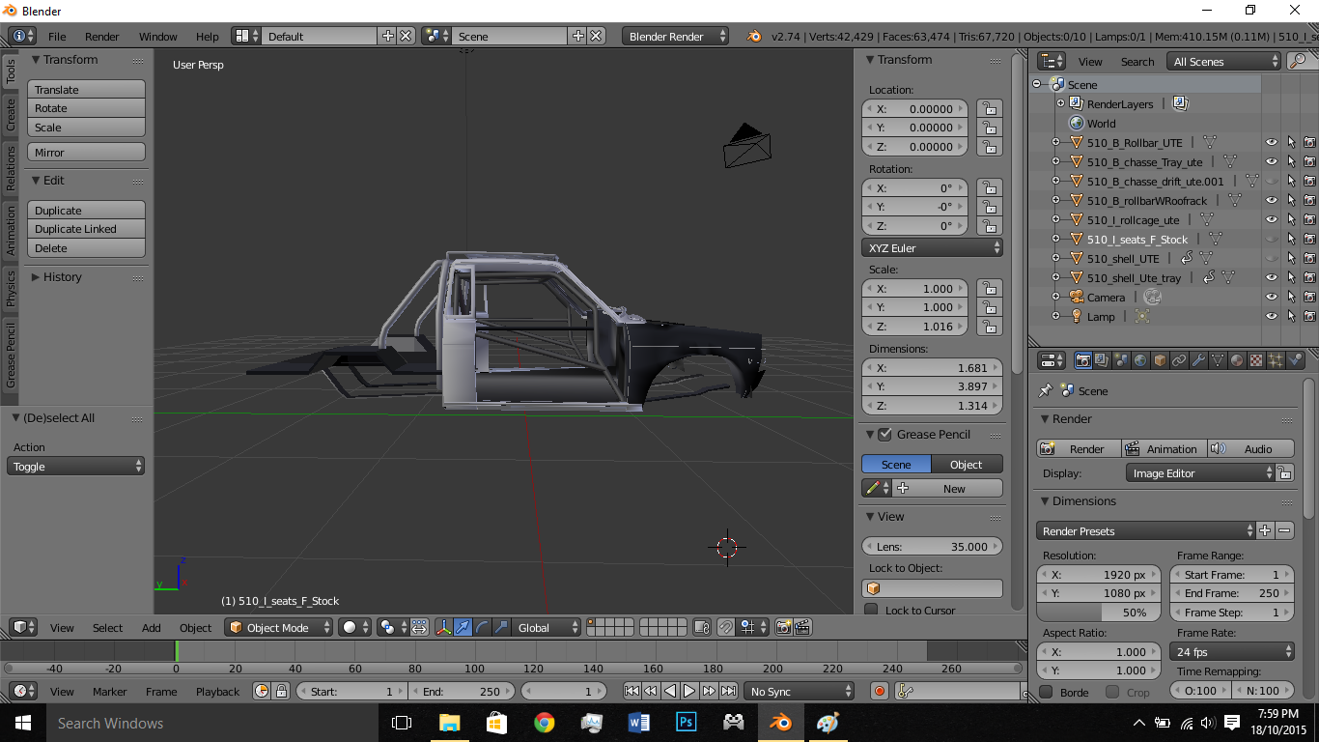Open the Render menu in top bar
The width and height of the screenshot is (1319, 742).
[x=101, y=37]
